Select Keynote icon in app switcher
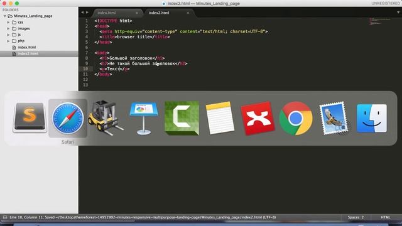The width and height of the screenshot is (402, 226). pyautogui.click(x=144, y=118)
